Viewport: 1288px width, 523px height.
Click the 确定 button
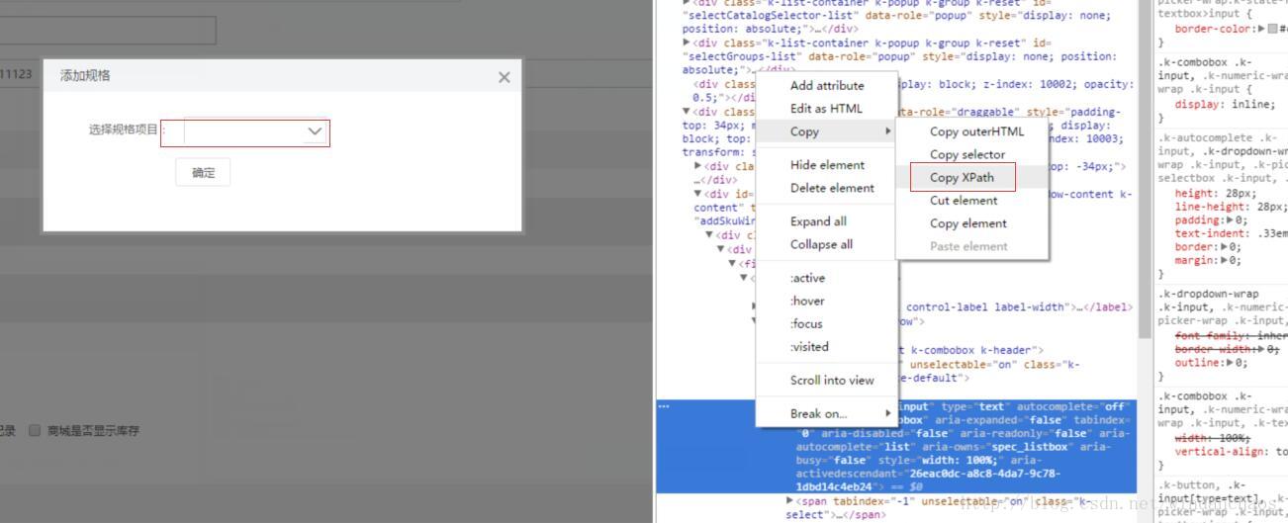click(x=203, y=172)
